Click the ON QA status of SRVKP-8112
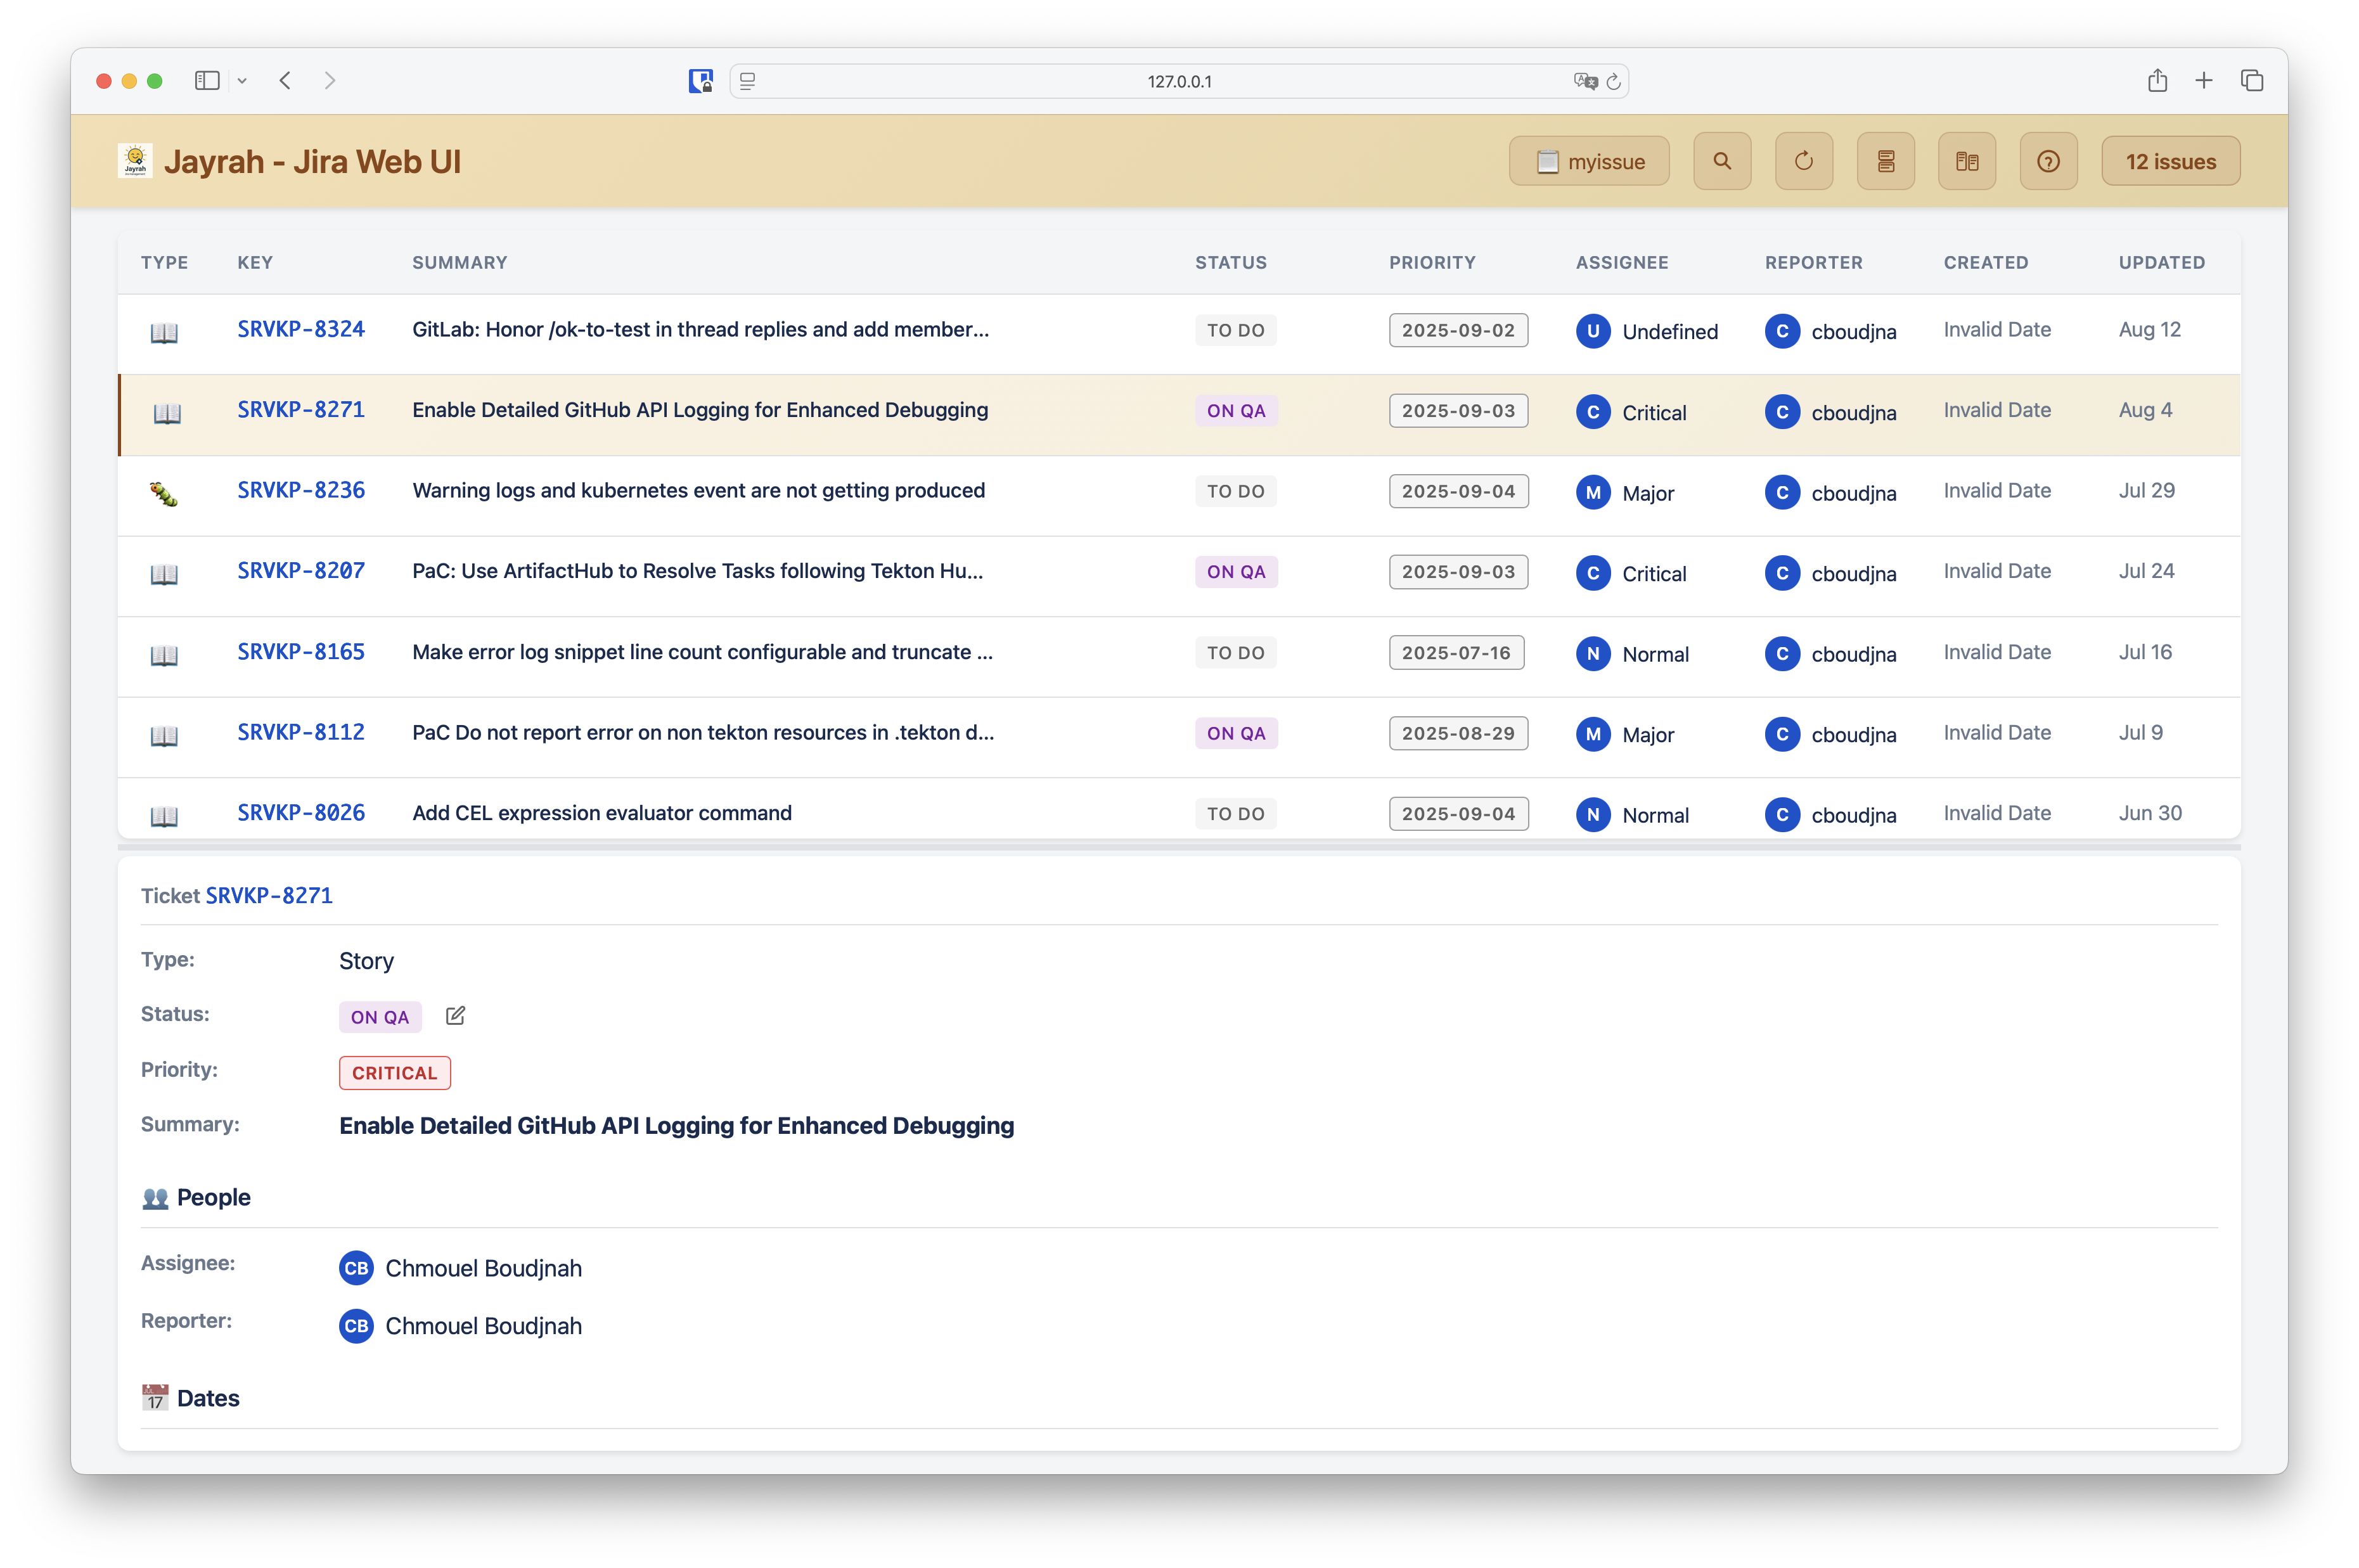 tap(1236, 733)
